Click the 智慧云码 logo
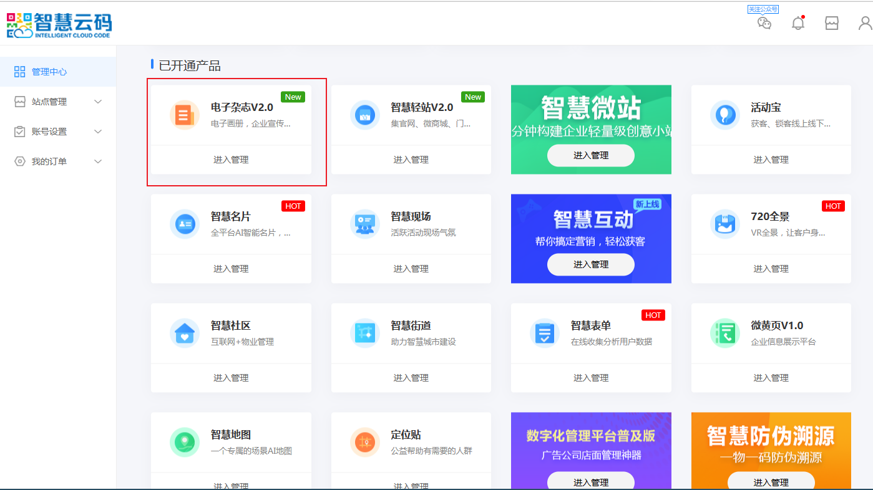This screenshot has width=873, height=490. click(59, 25)
